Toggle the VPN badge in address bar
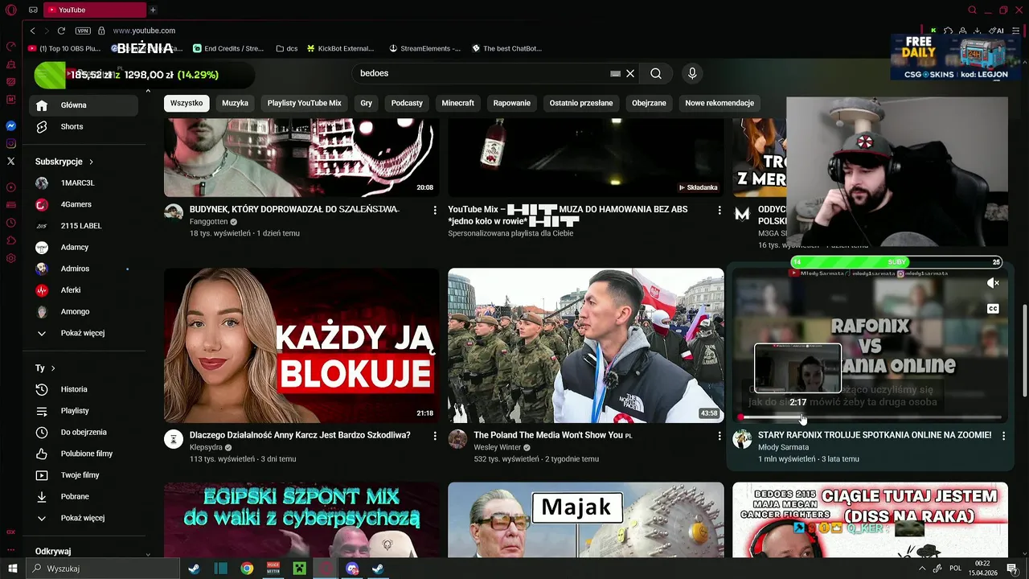 [x=83, y=31]
